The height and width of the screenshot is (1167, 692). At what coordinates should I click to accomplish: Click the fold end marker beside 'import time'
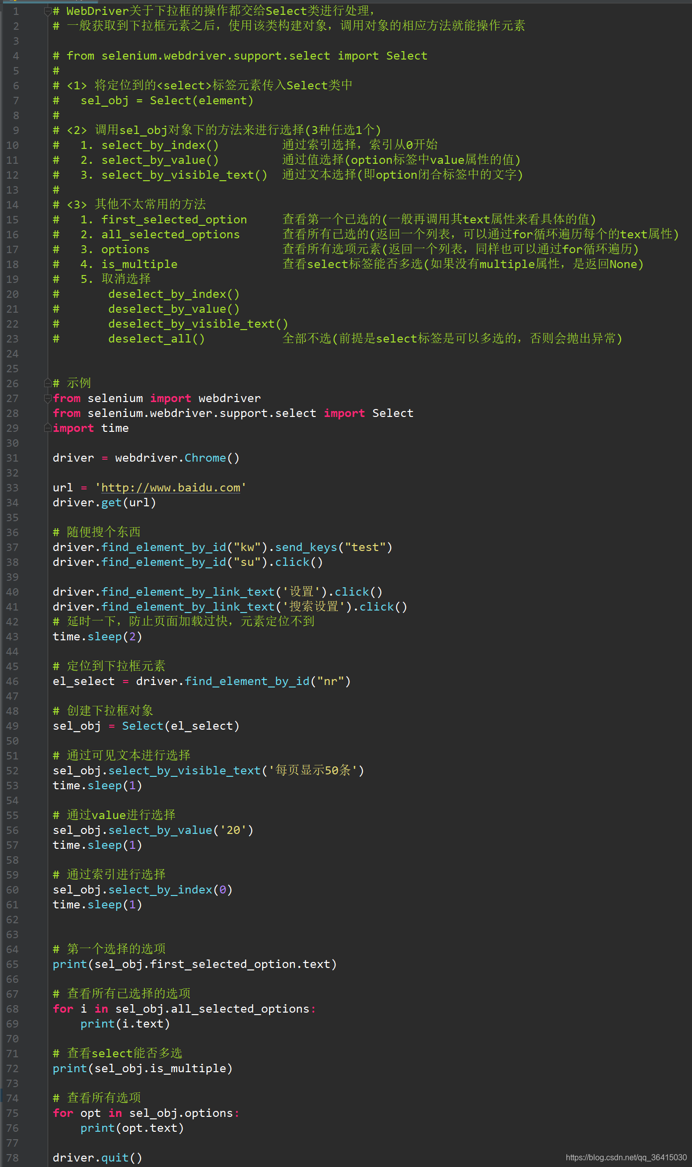(48, 428)
